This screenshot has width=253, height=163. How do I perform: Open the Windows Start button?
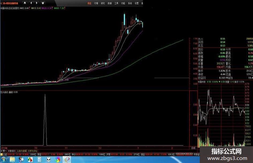3,160
